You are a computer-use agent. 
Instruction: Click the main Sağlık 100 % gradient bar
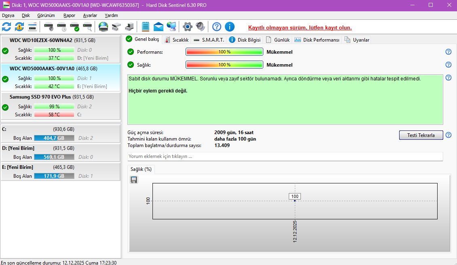pos(224,65)
